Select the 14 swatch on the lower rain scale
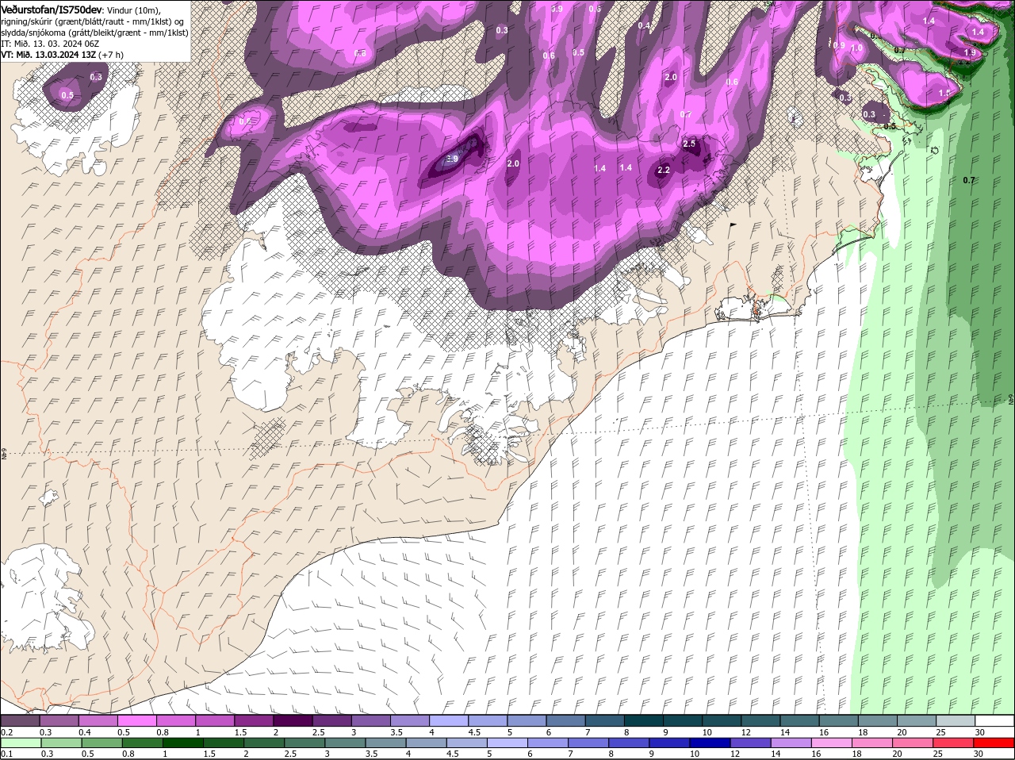Viewport: 1015px width, 760px height. pos(792,743)
